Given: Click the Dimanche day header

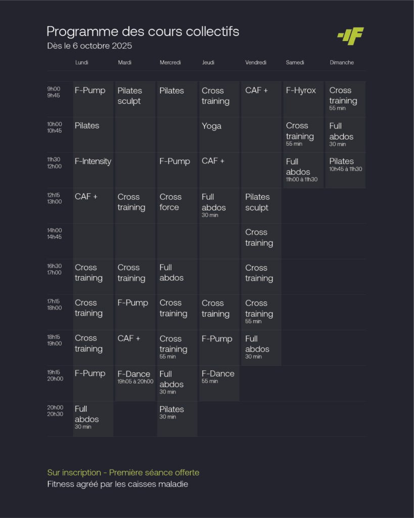Looking at the screenshot, I should (x=342, y=63).
